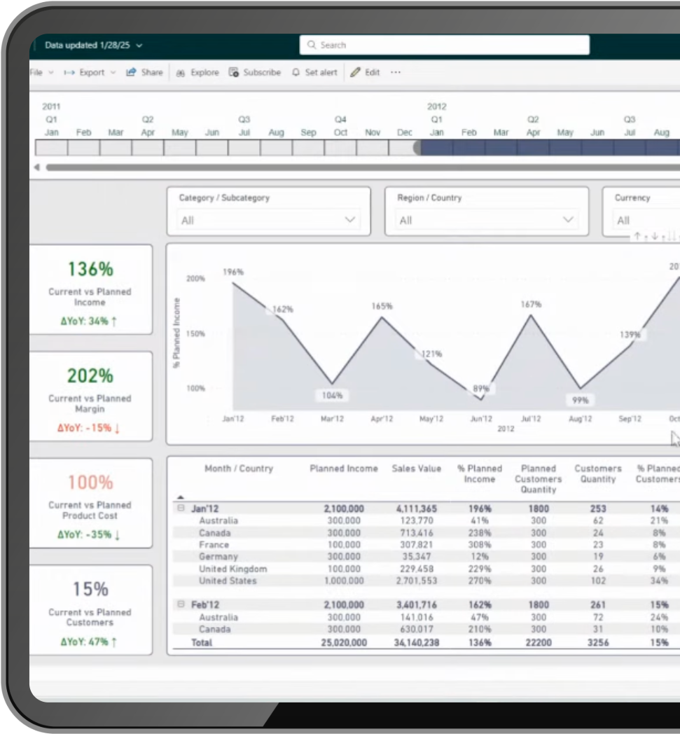Open the Export menu
This screenshot has height=734, width=680.
pyautogui.click(x=90, y=72)
